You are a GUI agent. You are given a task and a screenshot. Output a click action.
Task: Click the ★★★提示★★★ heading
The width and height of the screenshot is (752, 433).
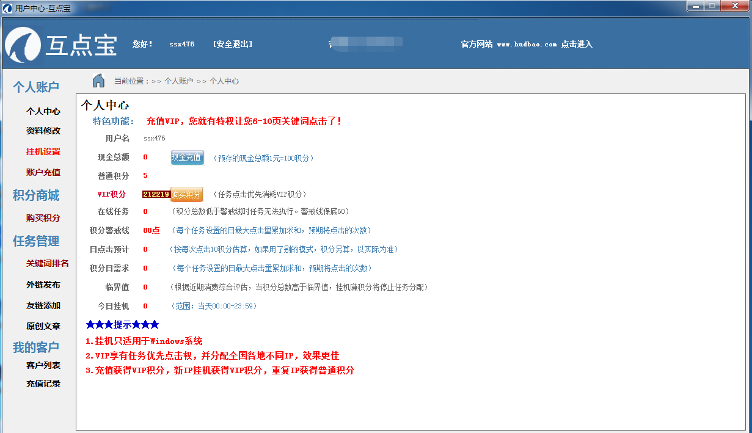click(123, 324)
